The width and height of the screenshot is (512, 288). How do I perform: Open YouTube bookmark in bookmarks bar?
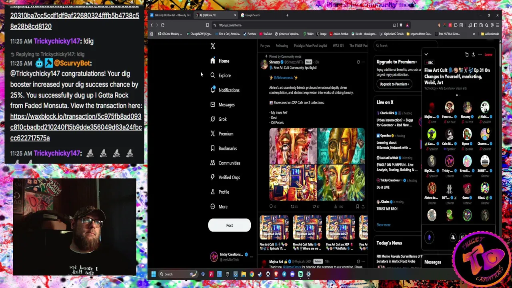click(x=266, y=34)
